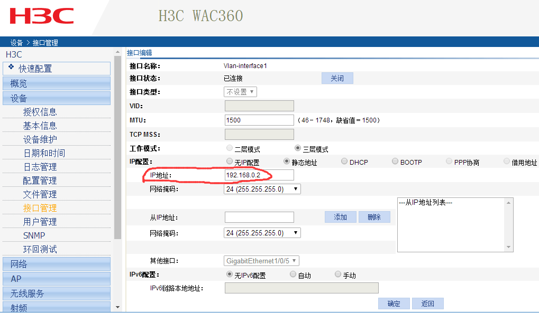Select PPP协商 negotiation radio
Viewport: 539px width, 313px height.
(x=449, y=161)
